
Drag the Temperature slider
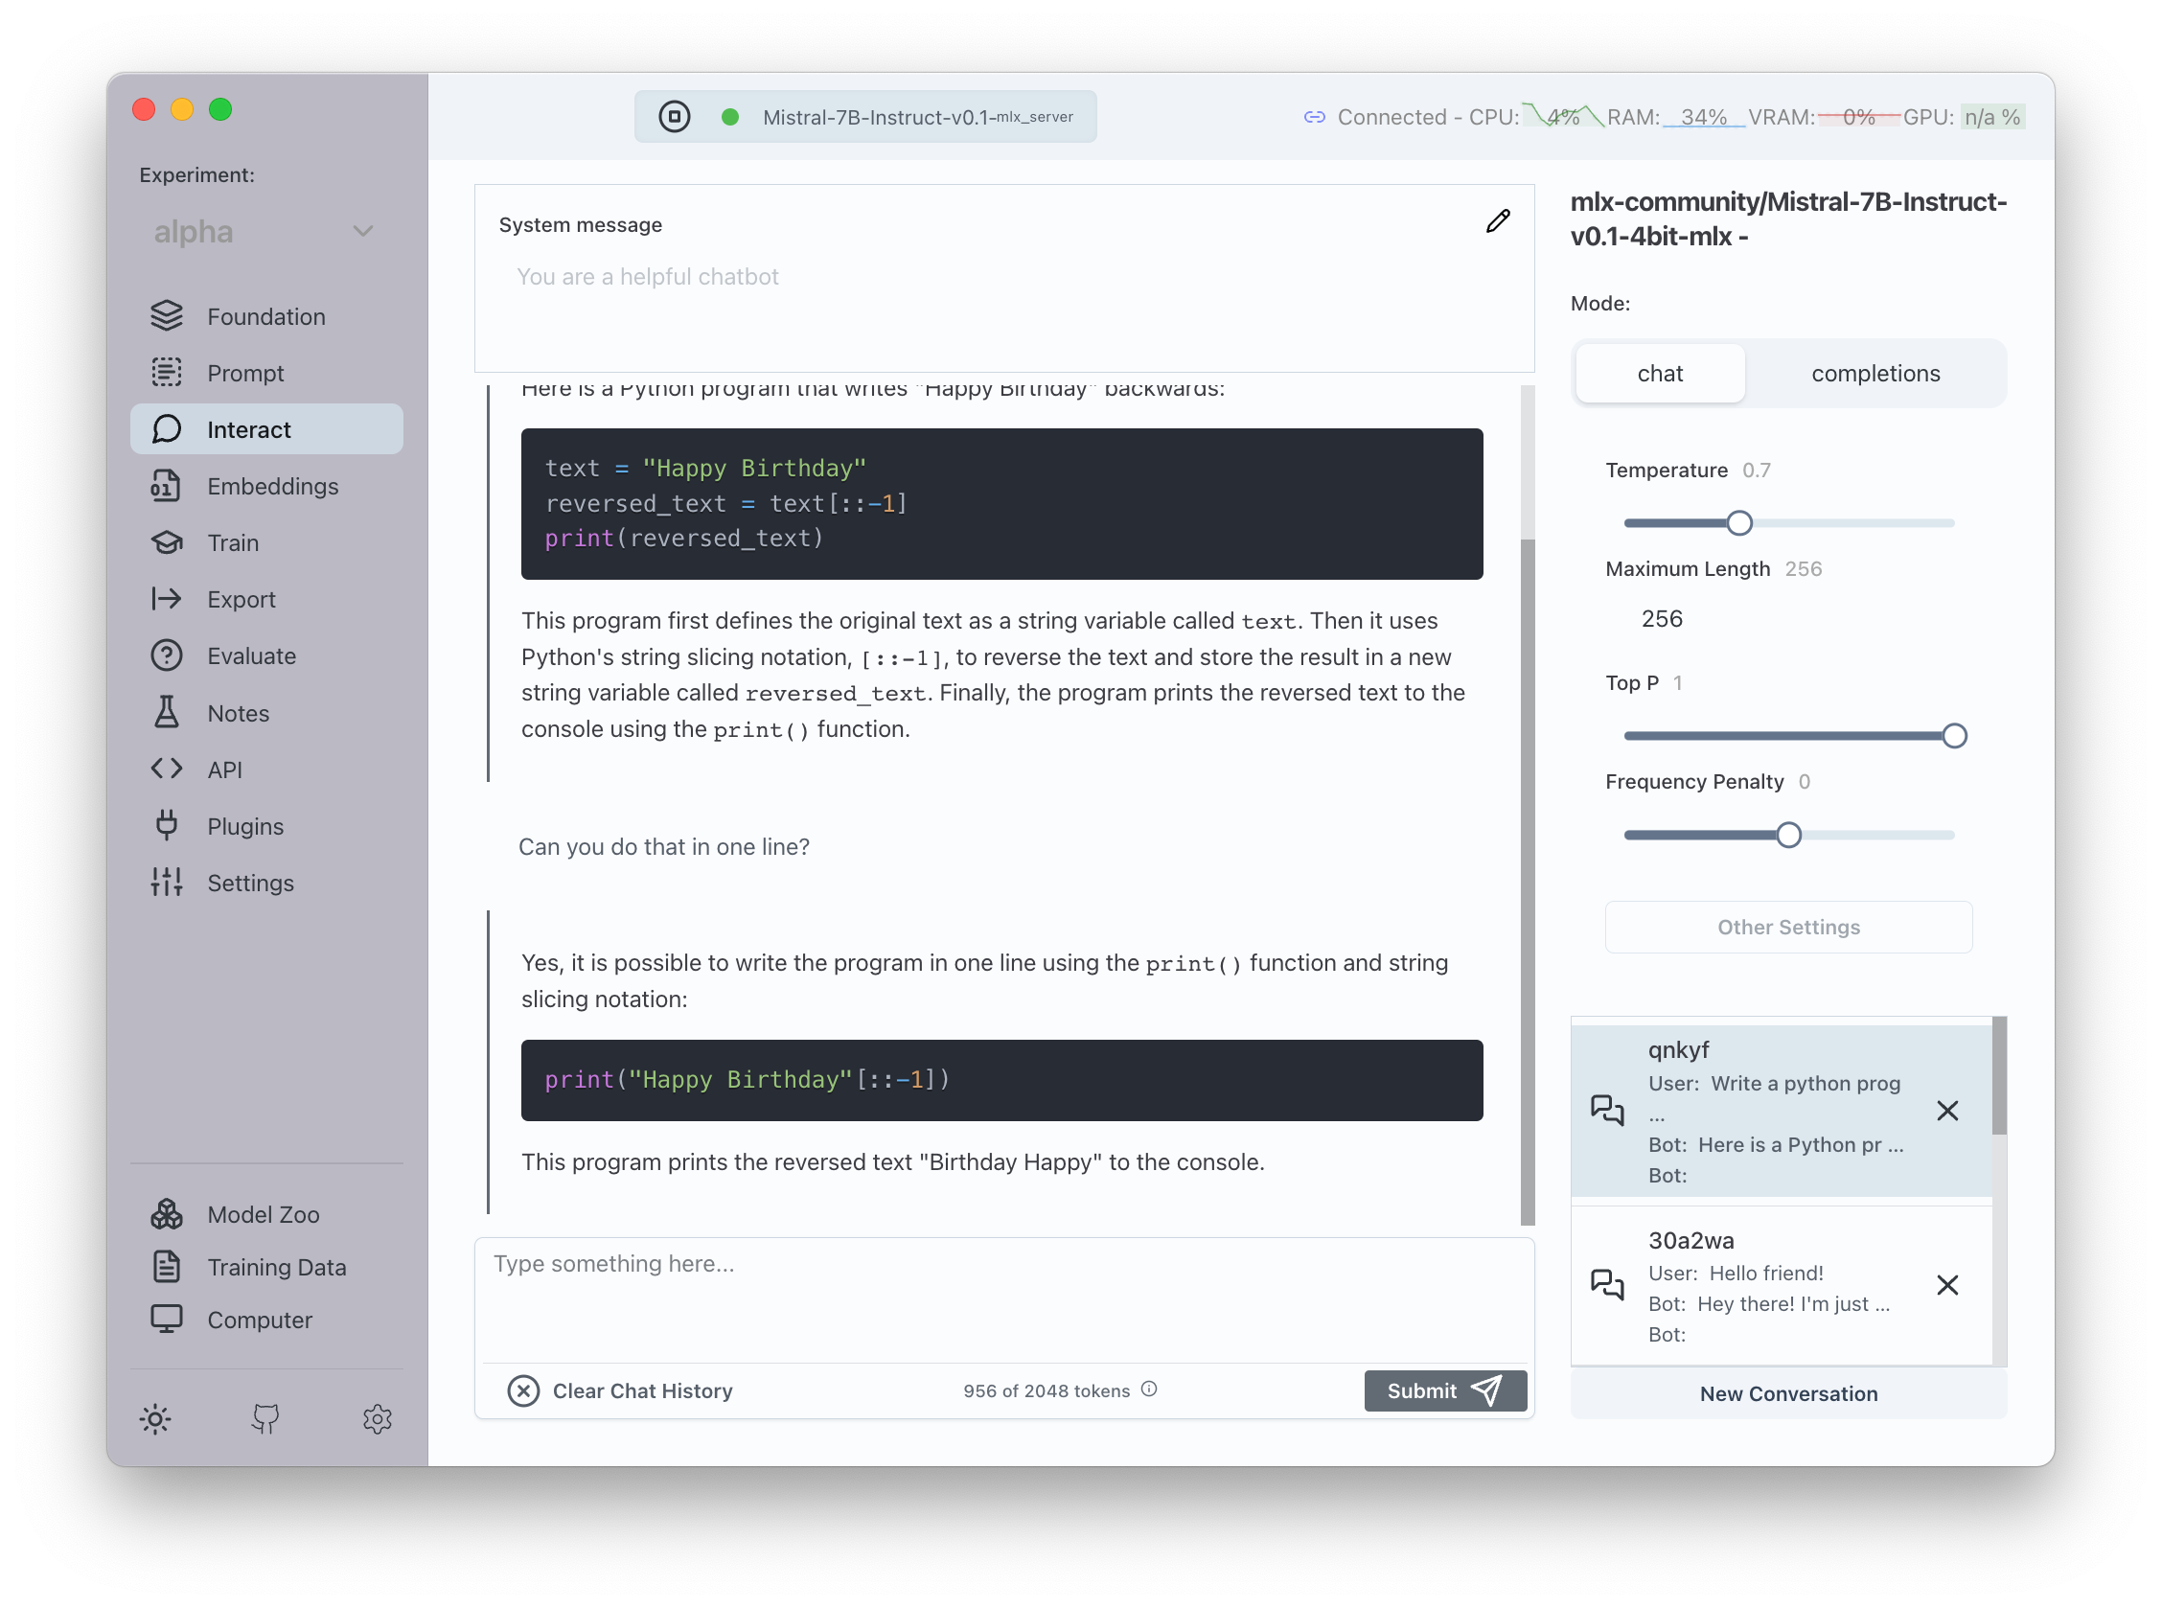[1738, 520]
